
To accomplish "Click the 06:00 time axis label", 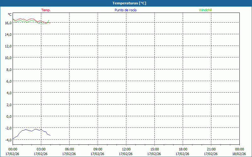I will (69, 149).
